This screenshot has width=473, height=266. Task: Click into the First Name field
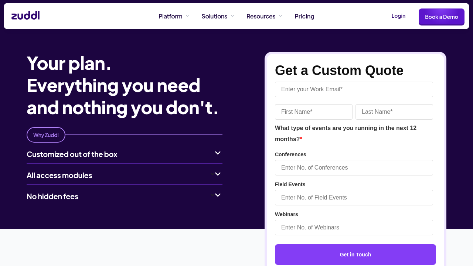(313, 112)
